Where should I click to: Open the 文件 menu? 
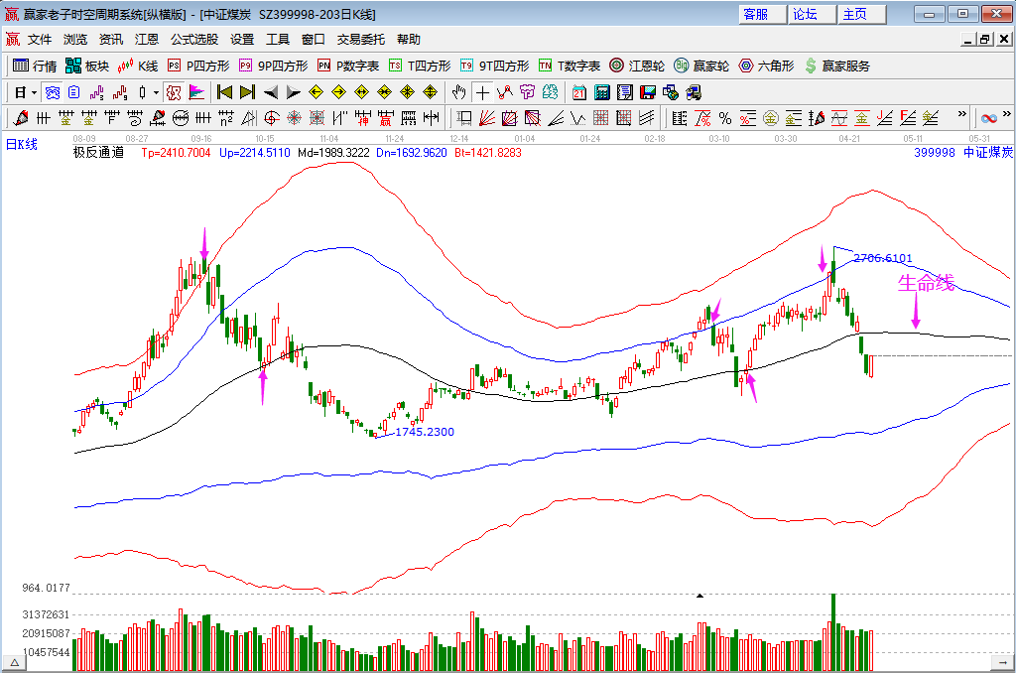click(39, 40)
